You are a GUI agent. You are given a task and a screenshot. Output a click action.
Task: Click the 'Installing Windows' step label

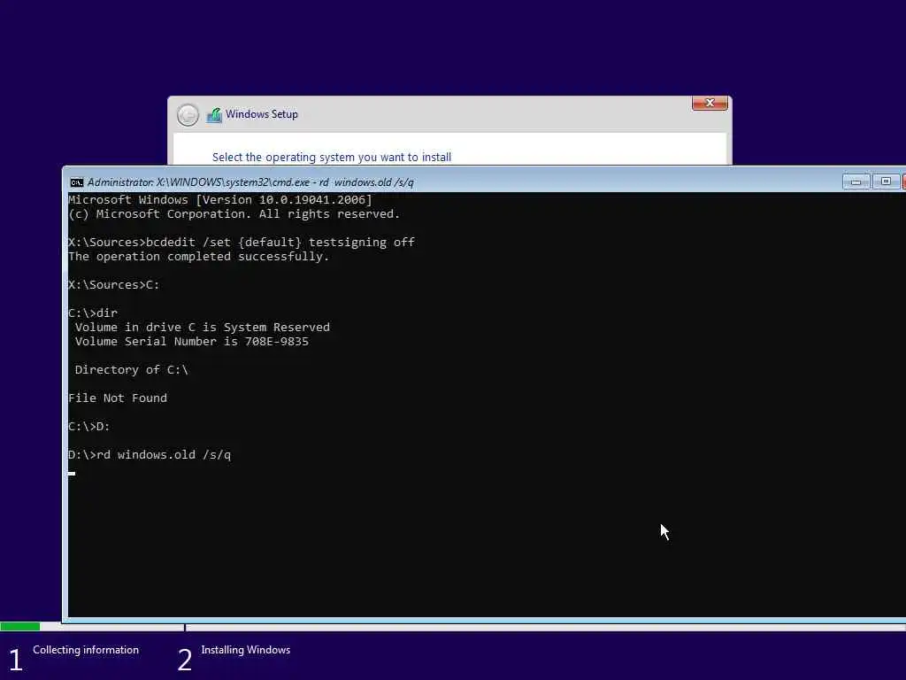[246, 650]
